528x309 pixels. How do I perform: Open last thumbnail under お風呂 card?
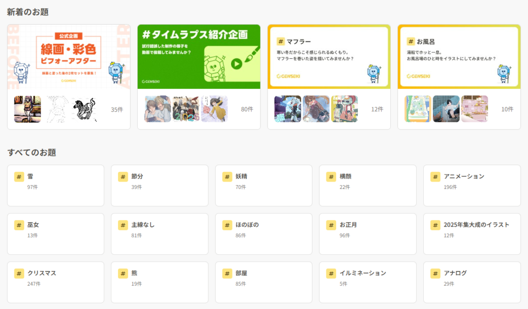pyautogui.click(x=474, y=109)
